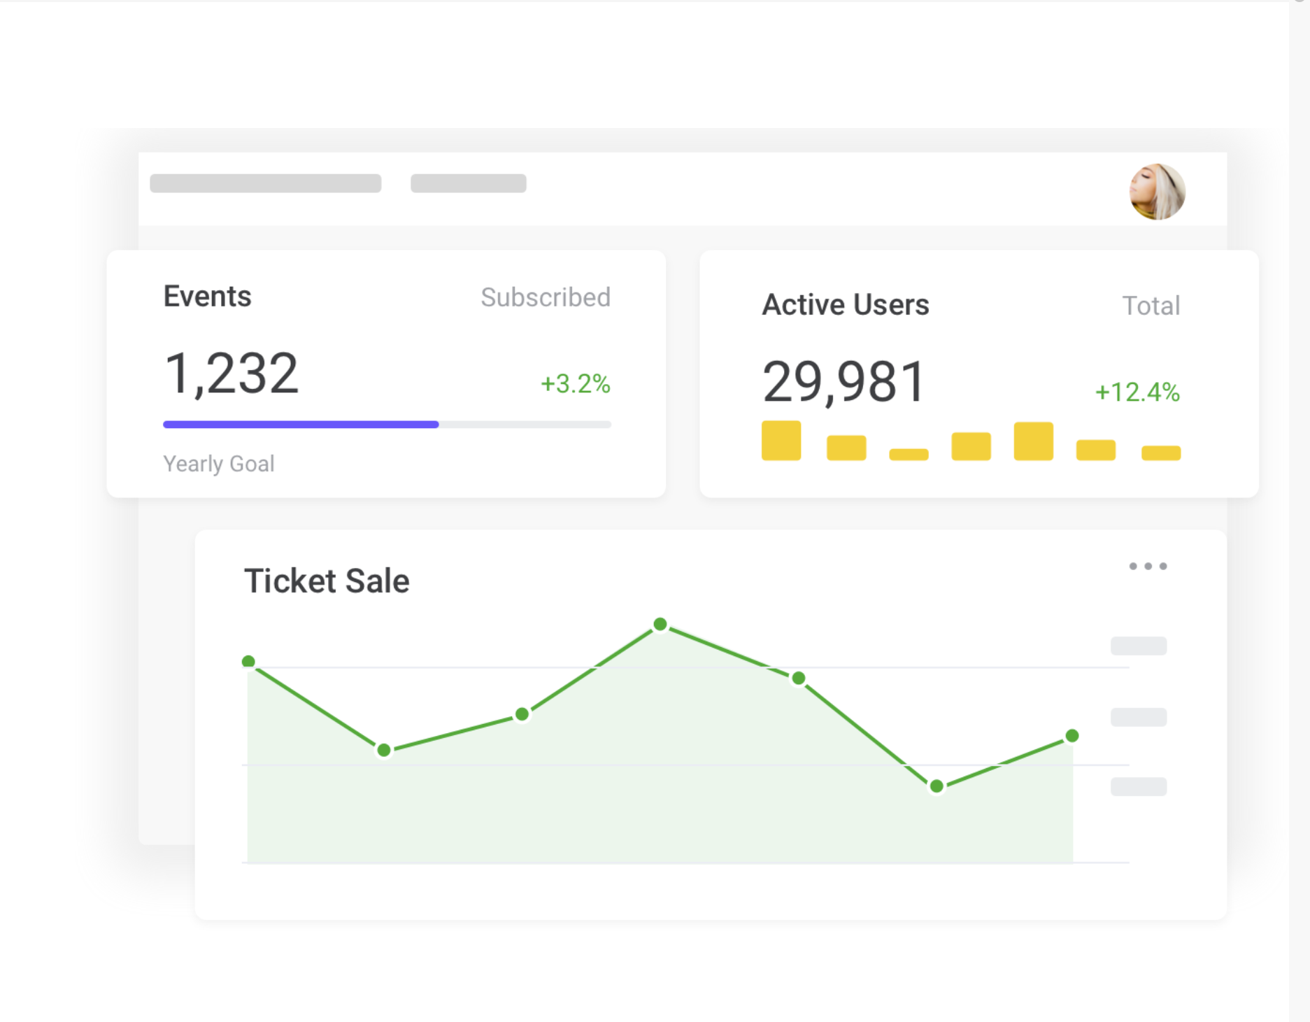1310x1022 pixels.
Task: Click the first yellow bar in Active Users
Action: (781, 441)
